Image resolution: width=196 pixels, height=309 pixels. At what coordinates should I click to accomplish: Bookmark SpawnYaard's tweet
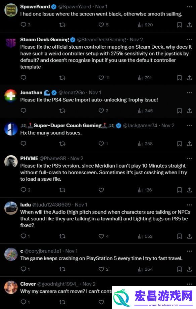(179, 25)
